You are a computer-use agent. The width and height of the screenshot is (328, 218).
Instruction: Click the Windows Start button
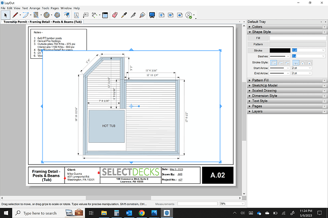pyautogui.click(x=5, y=213)
